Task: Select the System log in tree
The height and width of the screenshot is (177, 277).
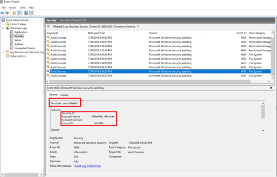Action: pyautogui.click(x=18, y=44)
